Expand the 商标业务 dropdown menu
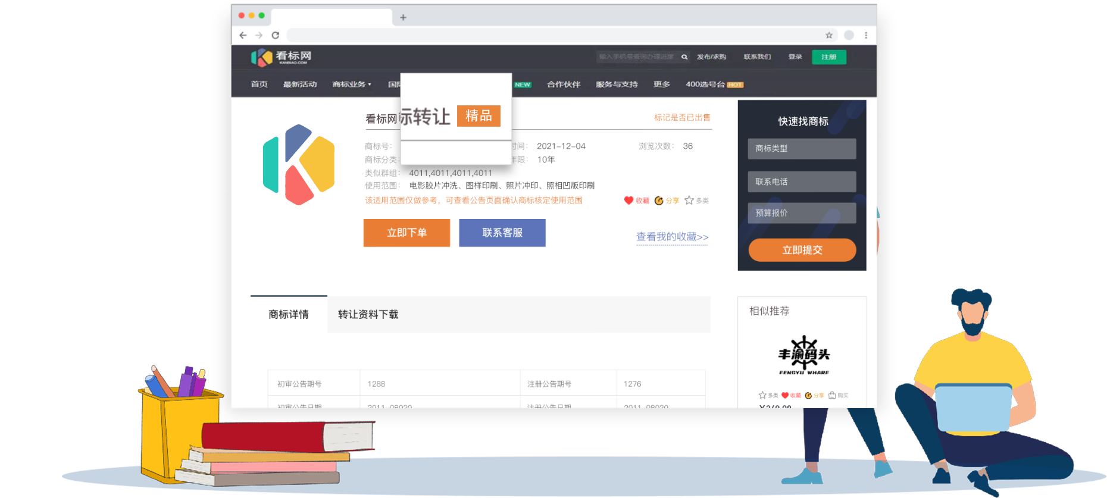 [x=351, y=84]
